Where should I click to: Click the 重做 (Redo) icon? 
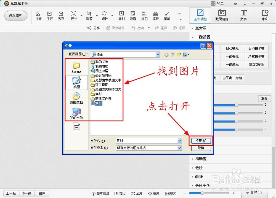tap(161, 28)
